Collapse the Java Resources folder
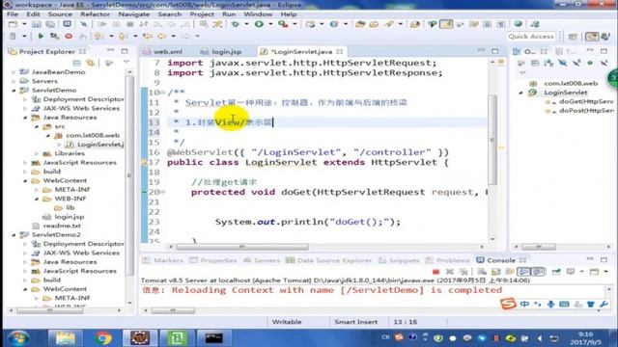 coord(25,118)
